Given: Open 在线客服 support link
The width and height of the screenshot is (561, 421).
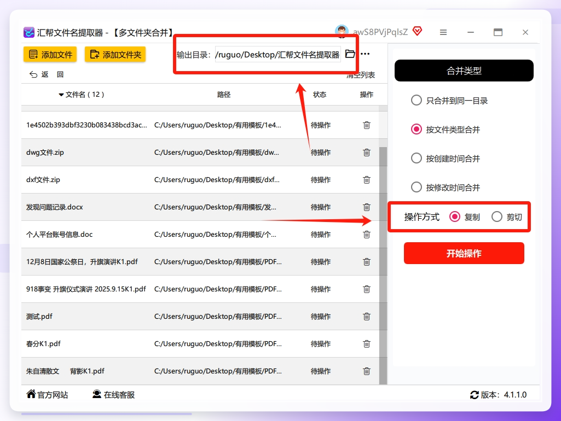Looking at the screenshot, I should pos(119,395).
